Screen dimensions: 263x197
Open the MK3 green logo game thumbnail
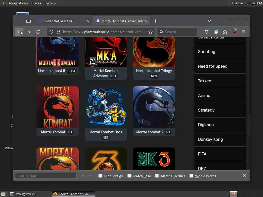pyautogui.click(x=154, y=159)
